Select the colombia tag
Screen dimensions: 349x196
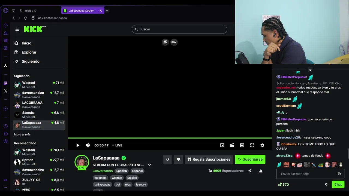(100, 178)
